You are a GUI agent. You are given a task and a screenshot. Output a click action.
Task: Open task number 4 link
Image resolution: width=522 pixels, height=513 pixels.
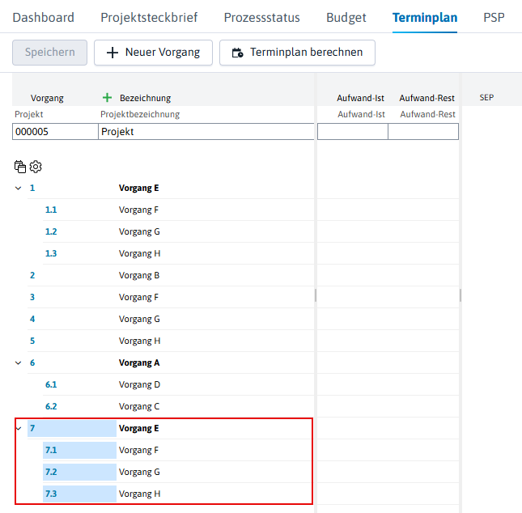click(32, 319)
